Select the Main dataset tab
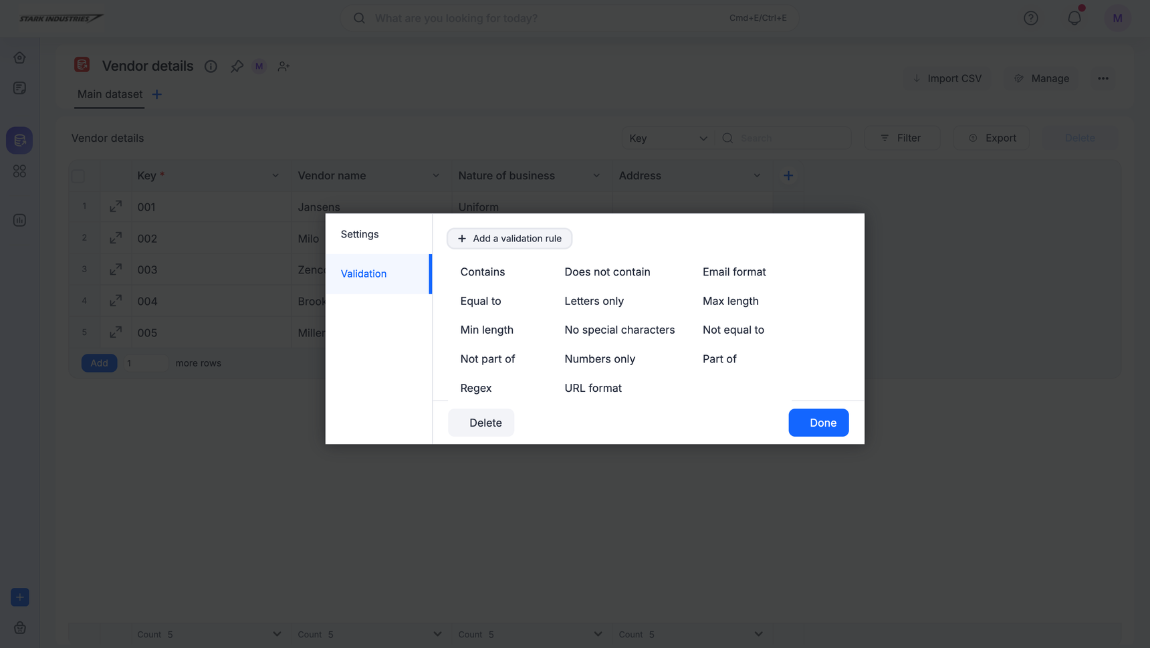The image size is (1150, 648). tap(110, 94)
